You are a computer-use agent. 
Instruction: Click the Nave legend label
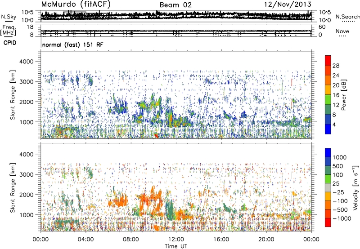point(342,31)
